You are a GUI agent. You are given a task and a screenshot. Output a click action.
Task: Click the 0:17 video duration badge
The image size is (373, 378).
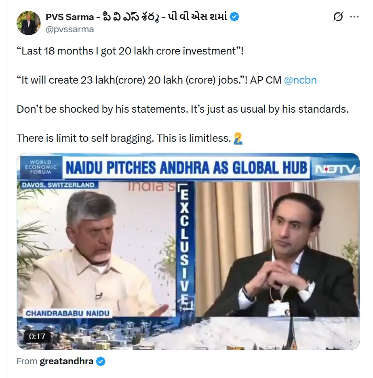[37, 336]
